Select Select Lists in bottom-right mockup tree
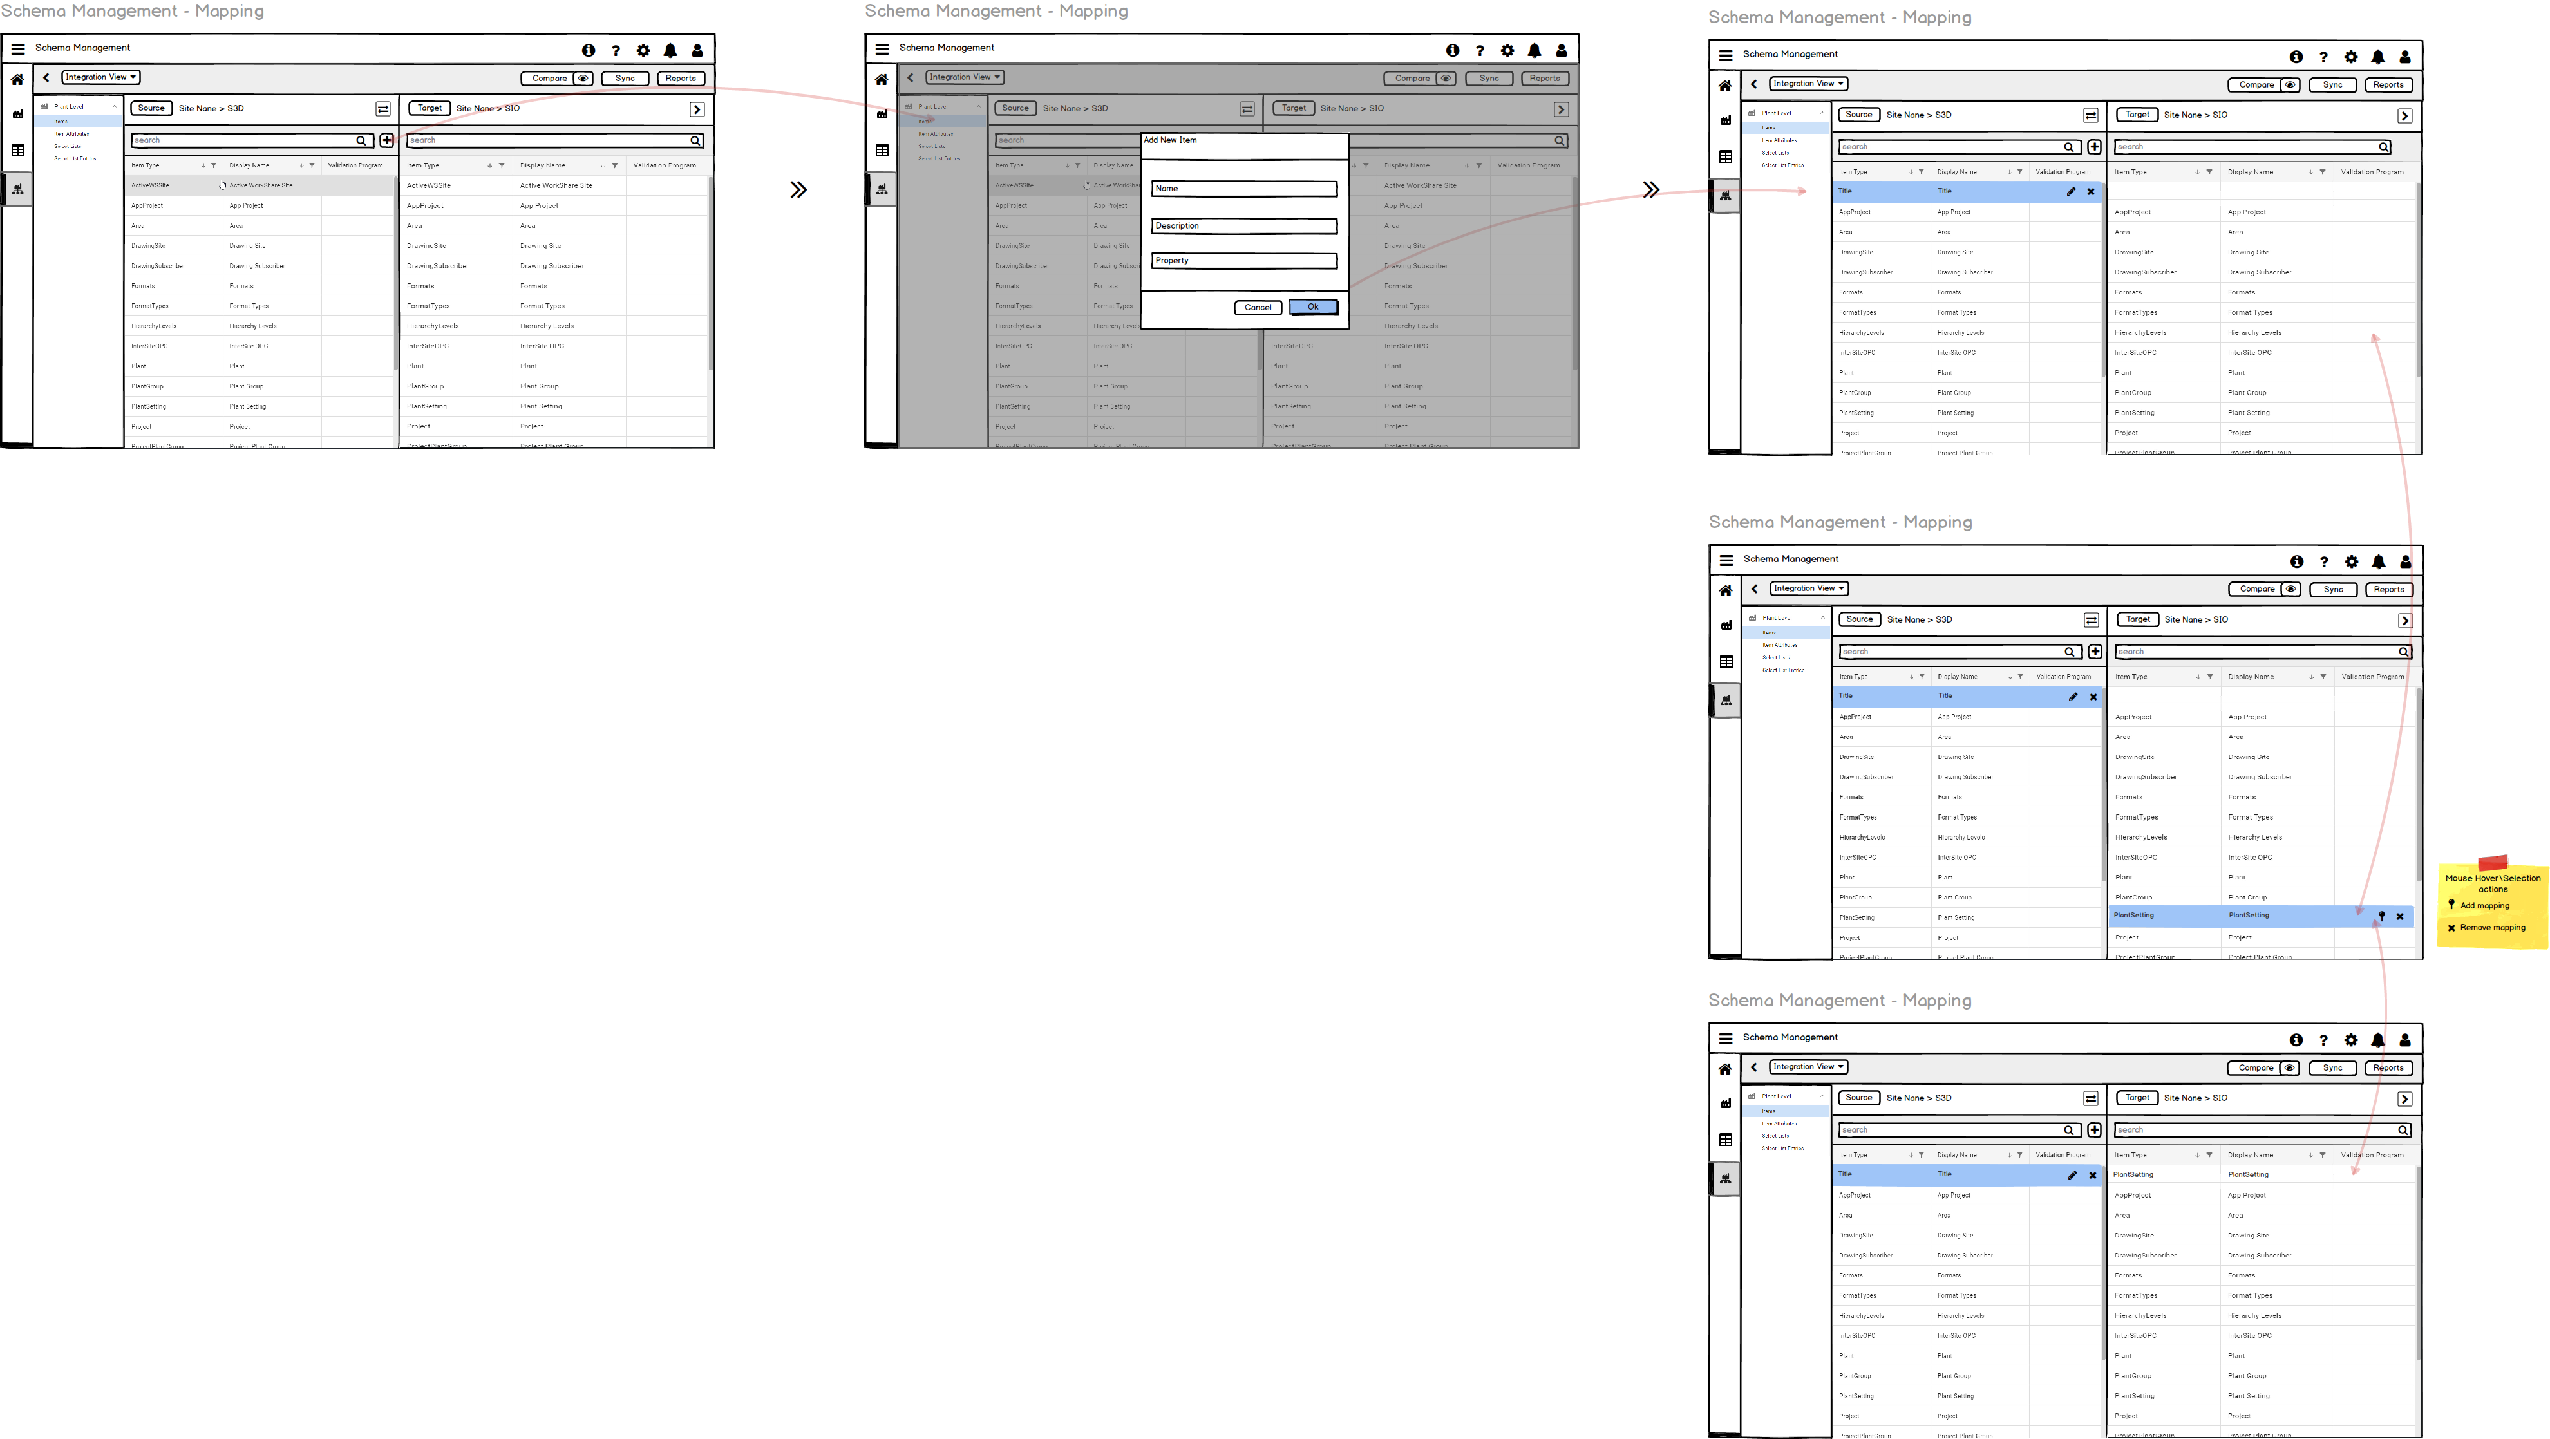 (1775, 1136)
